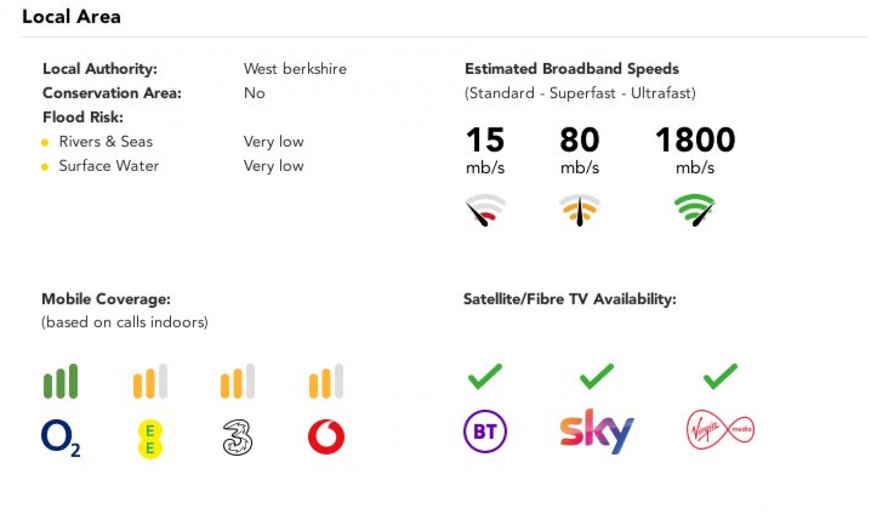Click the EE network logo
Screen dimensions: 894x520
pyautogui.click(x=150, y=439)
